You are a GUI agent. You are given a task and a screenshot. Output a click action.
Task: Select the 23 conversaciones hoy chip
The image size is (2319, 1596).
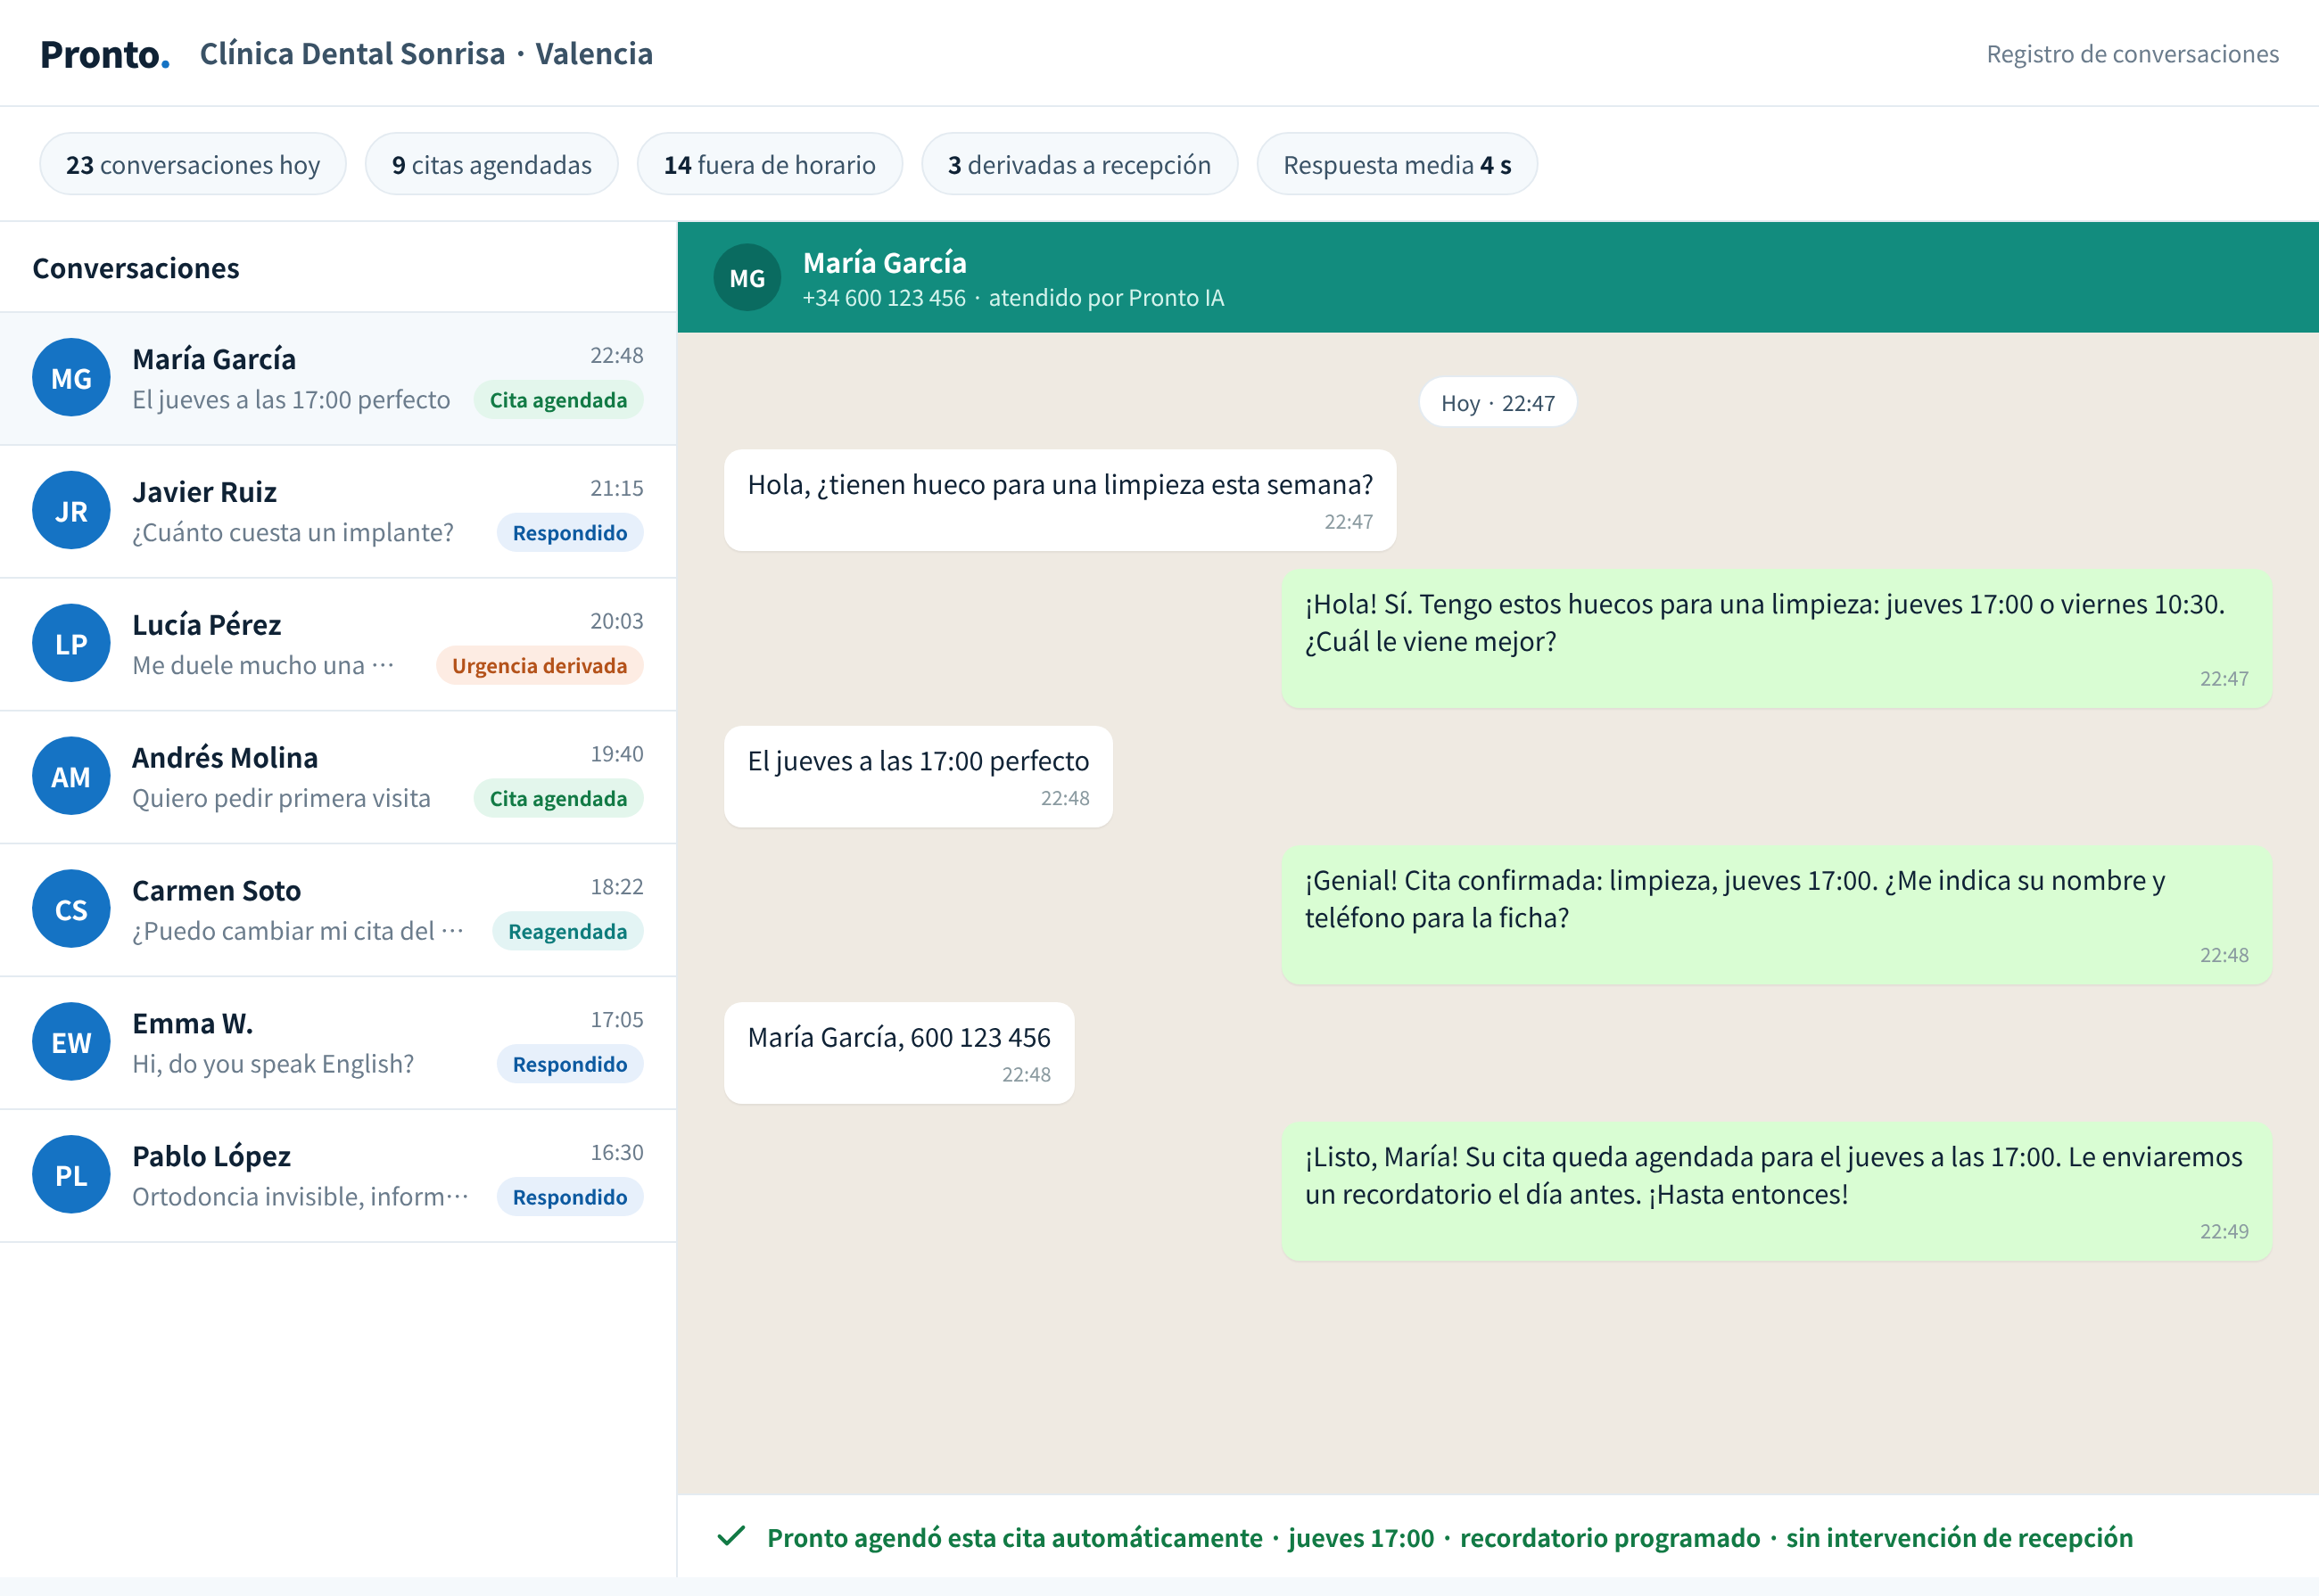tap(193, 164)
